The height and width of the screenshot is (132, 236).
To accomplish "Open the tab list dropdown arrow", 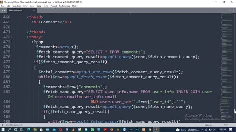I will [233, 10].
